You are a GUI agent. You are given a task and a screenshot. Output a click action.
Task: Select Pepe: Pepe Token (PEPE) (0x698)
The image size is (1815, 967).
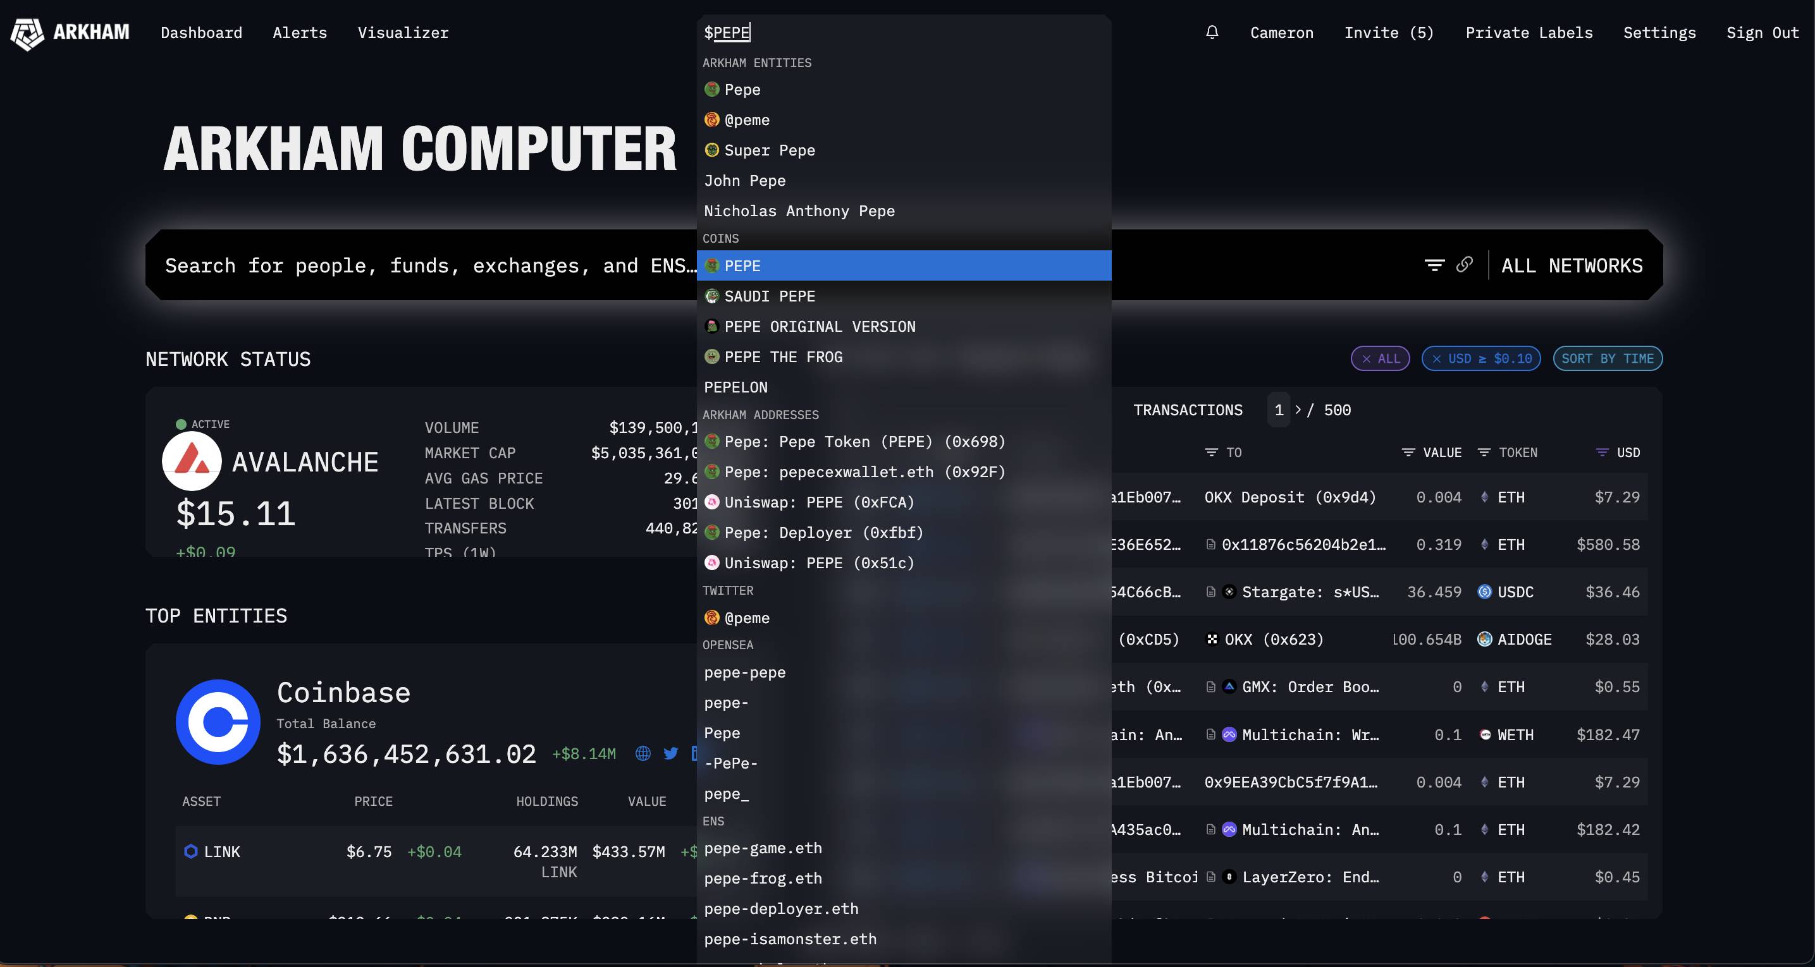904,442
